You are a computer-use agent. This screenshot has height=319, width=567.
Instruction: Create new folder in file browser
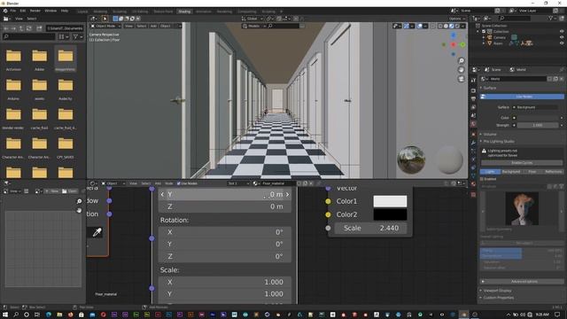coord(39,28)
